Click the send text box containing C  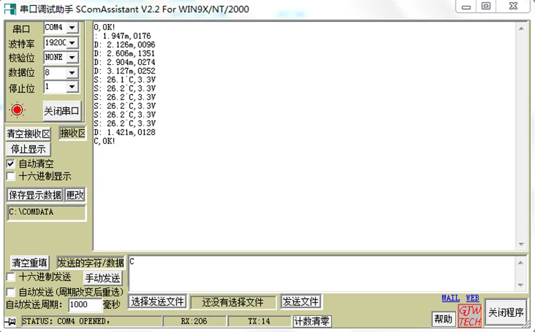(x=322, y=273)
